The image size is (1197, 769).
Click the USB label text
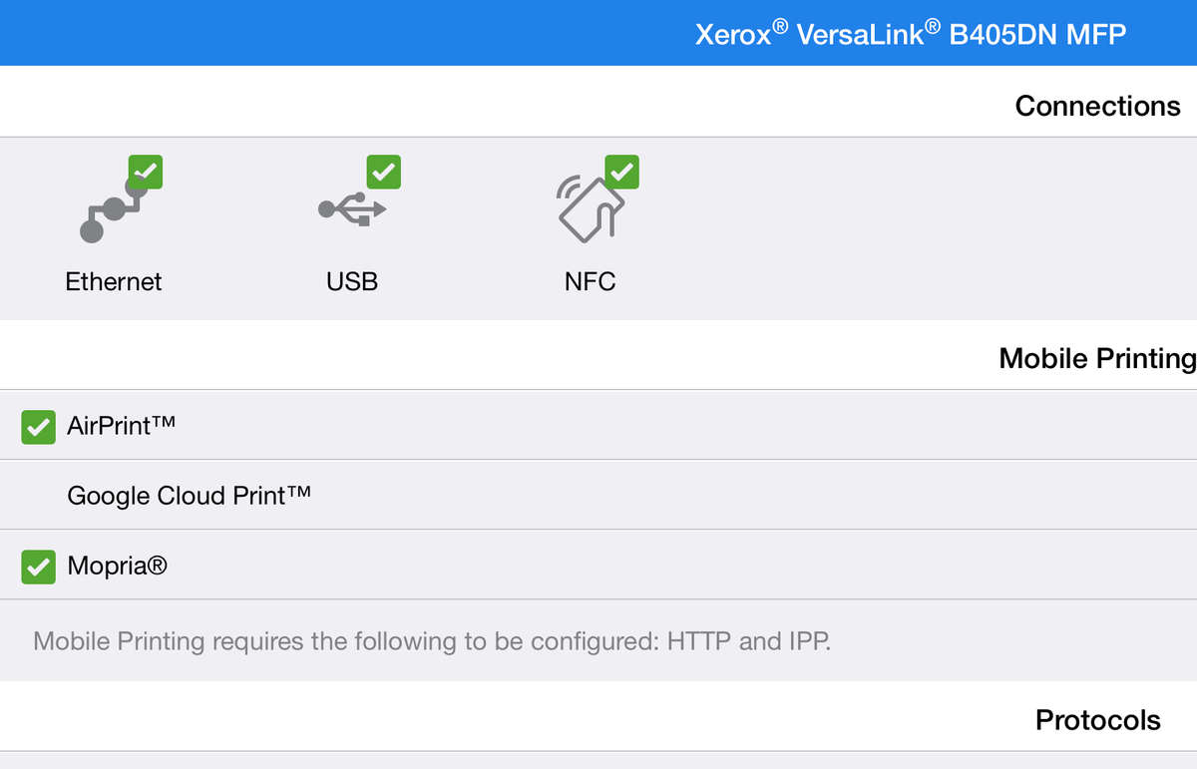352,281
